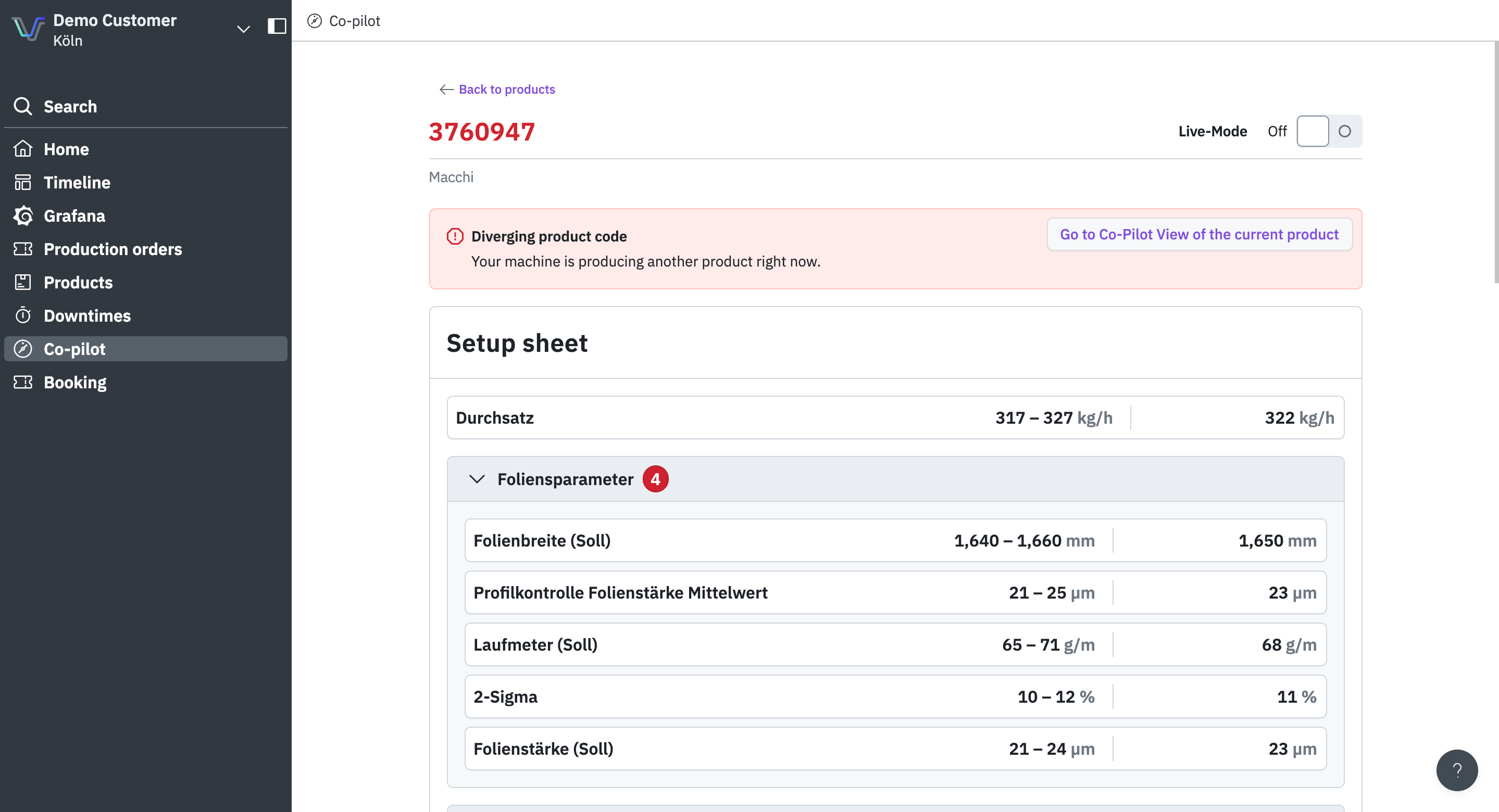Open Search in the sidebar
1499x812 pixels.
point(145,106)
